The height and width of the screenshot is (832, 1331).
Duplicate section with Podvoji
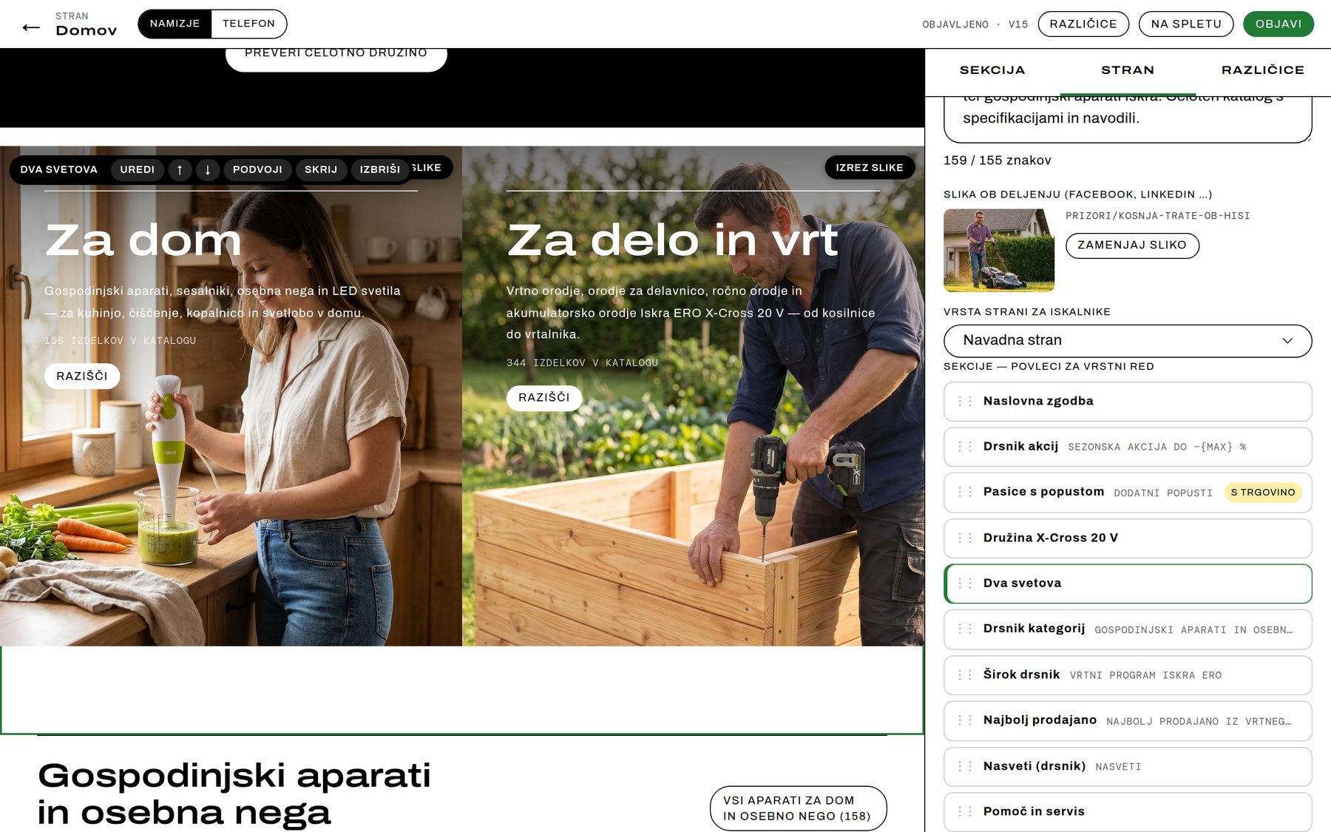[257, 169]
